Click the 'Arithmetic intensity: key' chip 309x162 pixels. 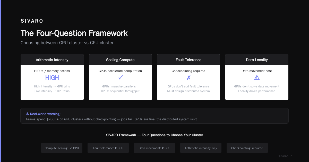coord(201,148)
